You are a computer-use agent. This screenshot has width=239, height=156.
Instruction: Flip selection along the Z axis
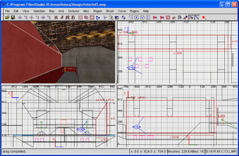pos(43,18)
